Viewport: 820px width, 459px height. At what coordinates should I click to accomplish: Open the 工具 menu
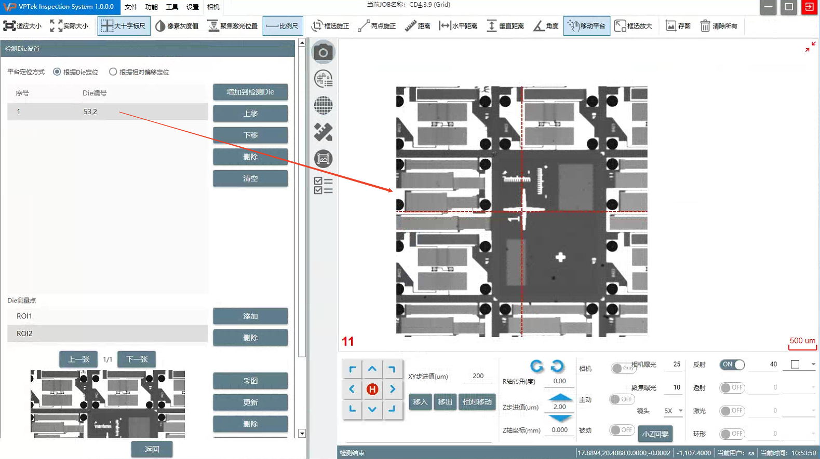(172, 7)
